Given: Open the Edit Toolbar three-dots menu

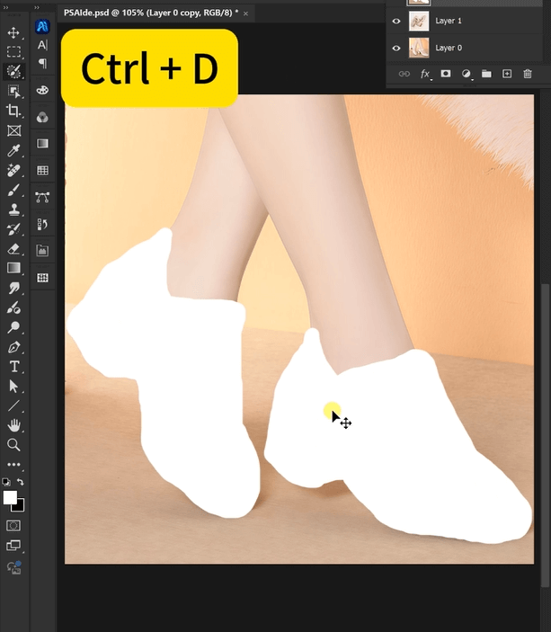Looking at the screenshot, I should tap(13, 465).
